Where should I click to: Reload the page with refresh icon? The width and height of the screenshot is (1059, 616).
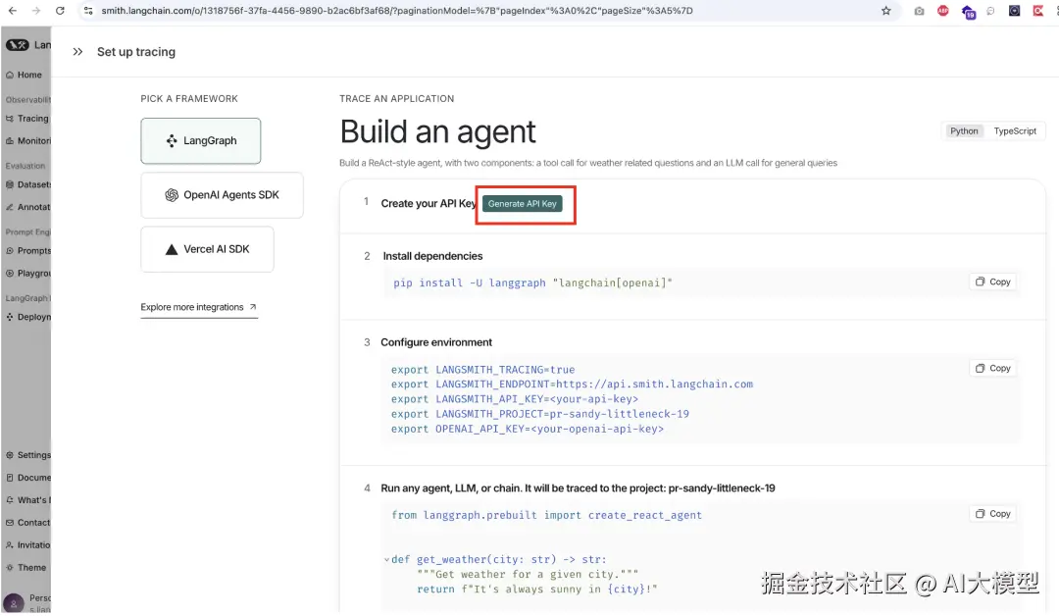[x=60, y=11]
